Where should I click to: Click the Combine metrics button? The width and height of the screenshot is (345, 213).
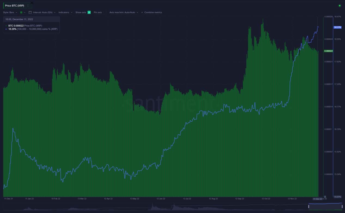(x=153, y=13)
